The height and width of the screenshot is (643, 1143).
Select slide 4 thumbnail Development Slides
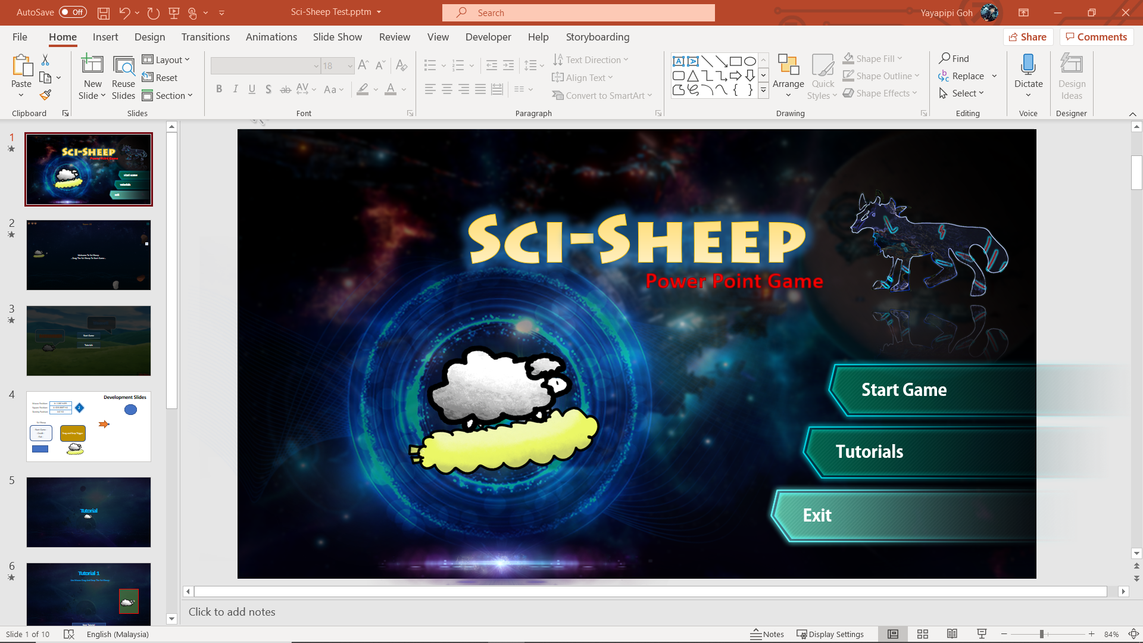pyautogui.click(x=89, y=426)
